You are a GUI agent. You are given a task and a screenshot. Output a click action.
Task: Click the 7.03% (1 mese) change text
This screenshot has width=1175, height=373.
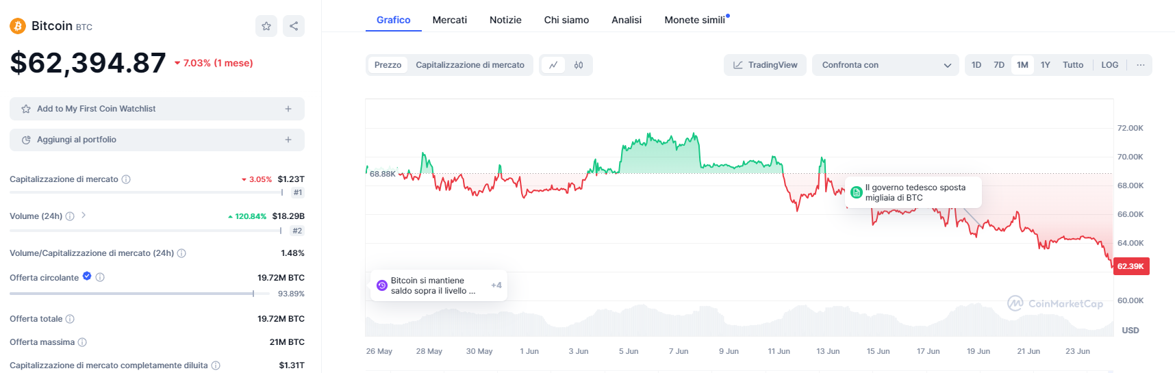coord(214,63)
